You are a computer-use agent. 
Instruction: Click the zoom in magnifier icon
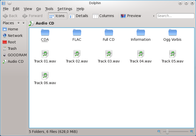(x=192, y=132)
